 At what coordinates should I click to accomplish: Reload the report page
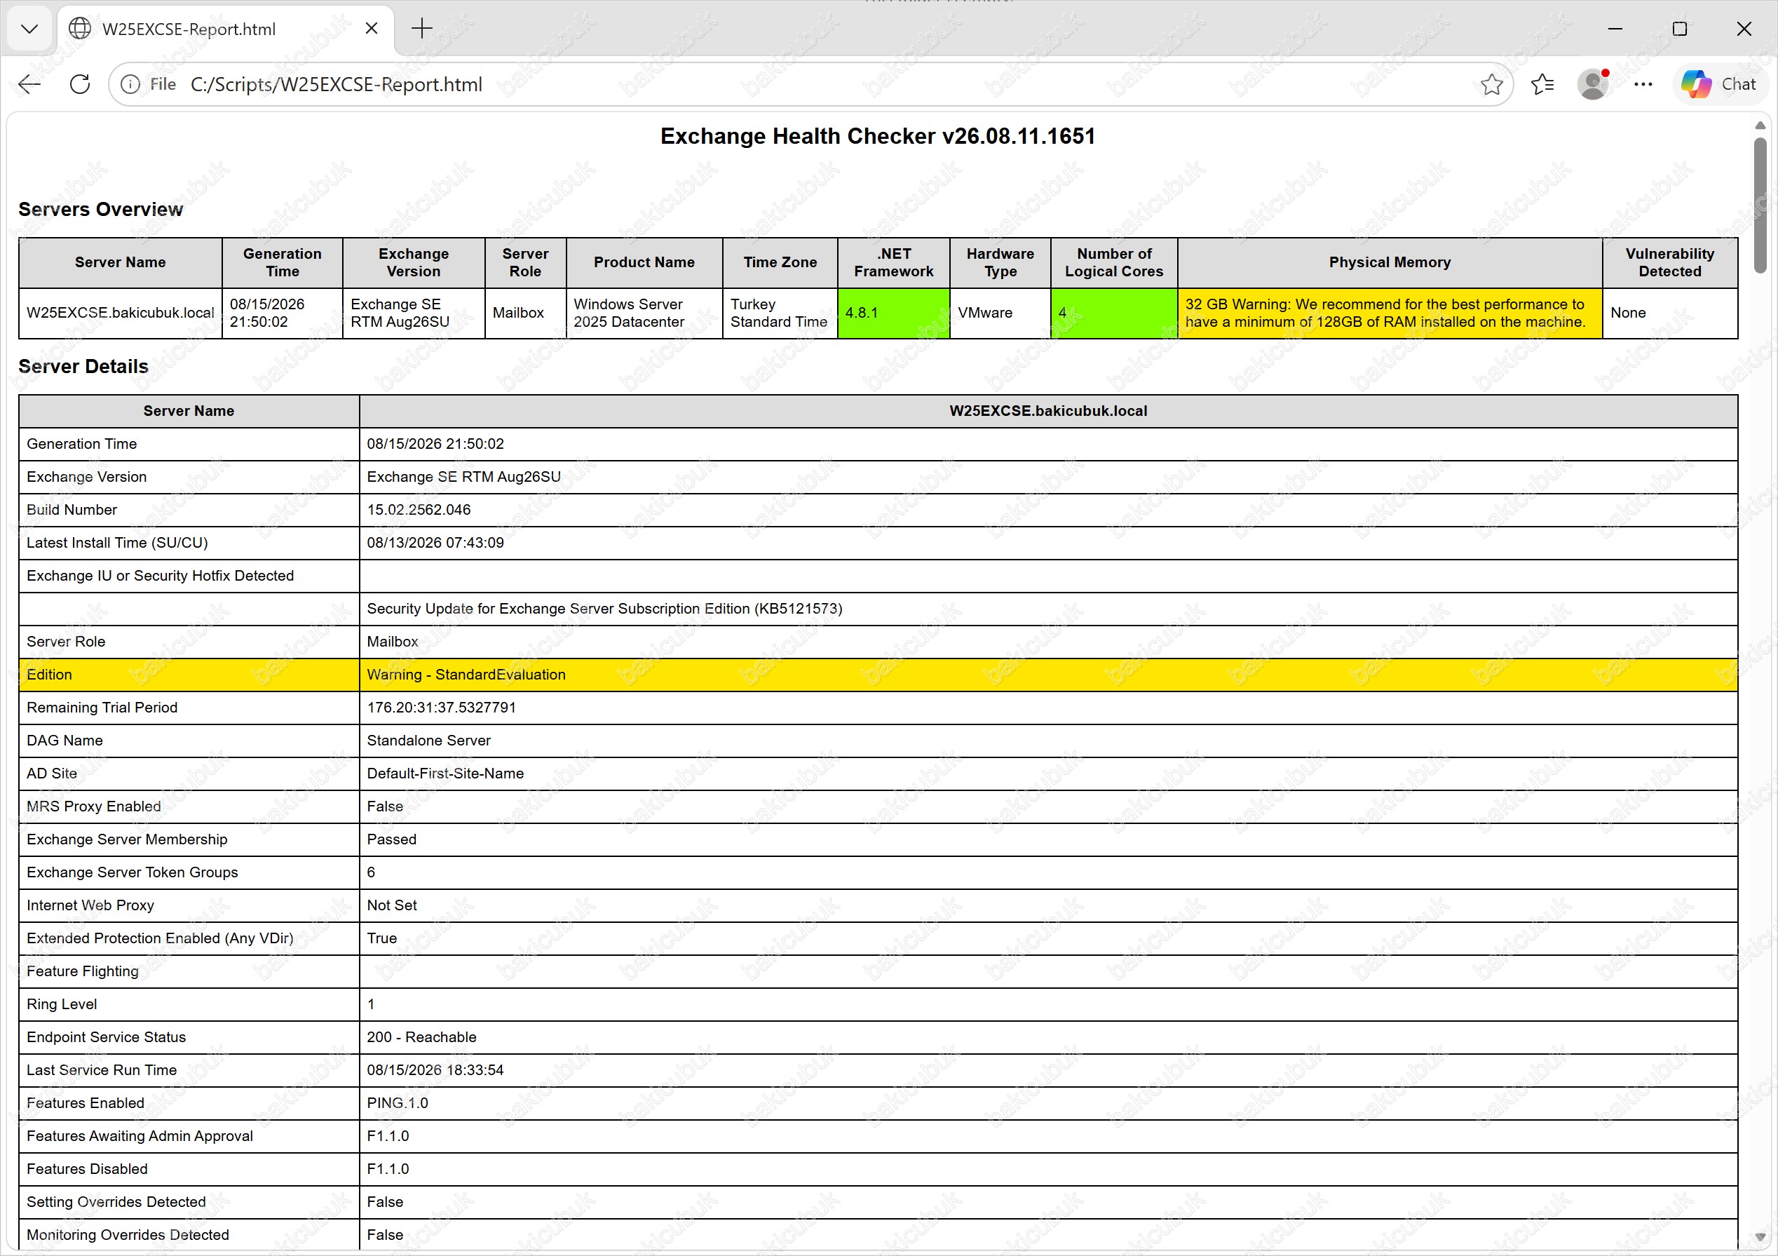tap(80, 84)
